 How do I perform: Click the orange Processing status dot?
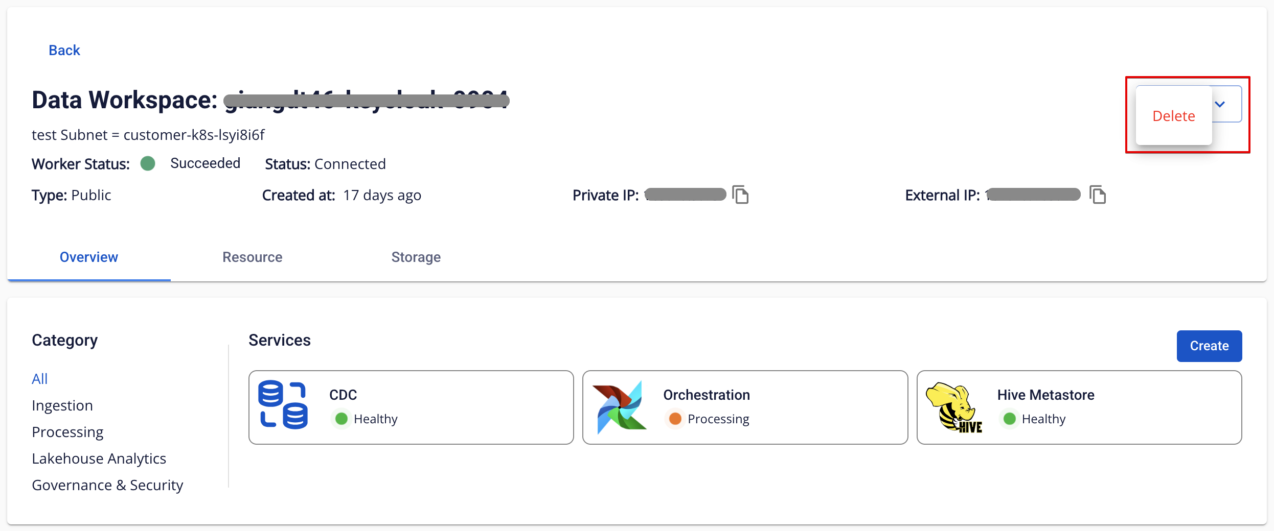click(x=675, y=419)
